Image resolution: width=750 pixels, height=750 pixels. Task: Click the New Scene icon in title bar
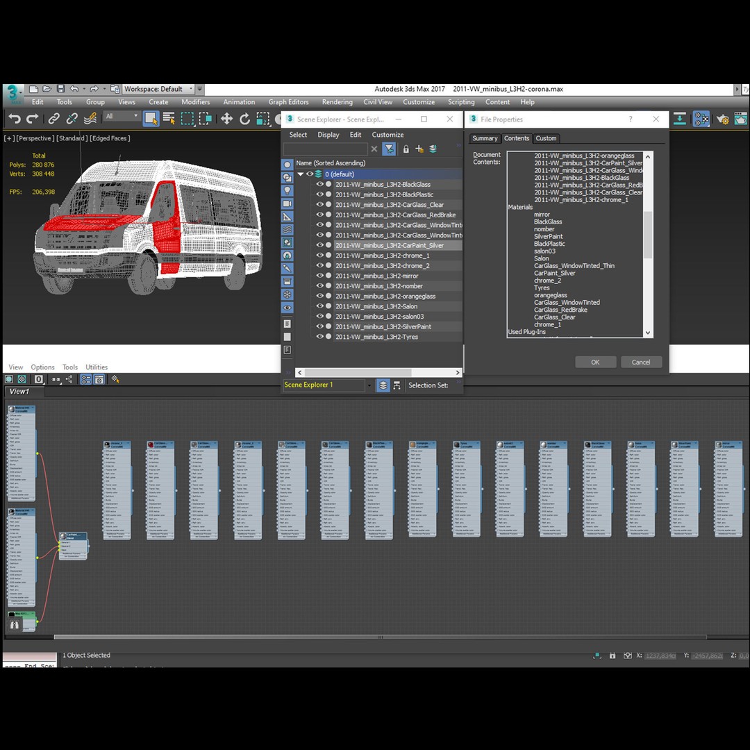33,89
